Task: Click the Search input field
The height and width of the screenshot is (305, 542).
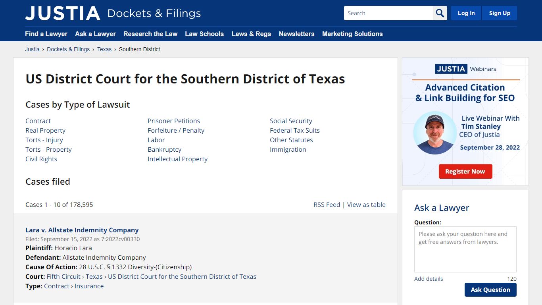Action: coord(388,13)
